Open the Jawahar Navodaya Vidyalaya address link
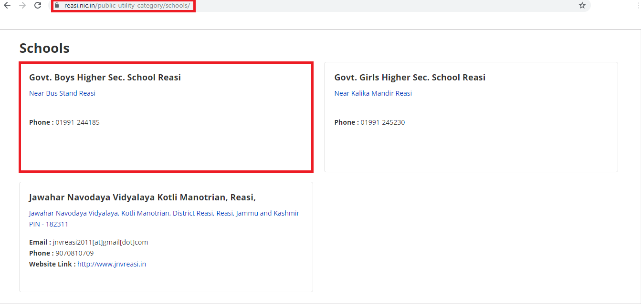641x306 pixels. click(164, 213)
